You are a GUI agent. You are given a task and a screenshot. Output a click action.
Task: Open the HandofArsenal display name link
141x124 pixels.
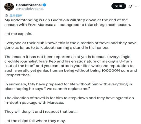click(x=29, y=5)
